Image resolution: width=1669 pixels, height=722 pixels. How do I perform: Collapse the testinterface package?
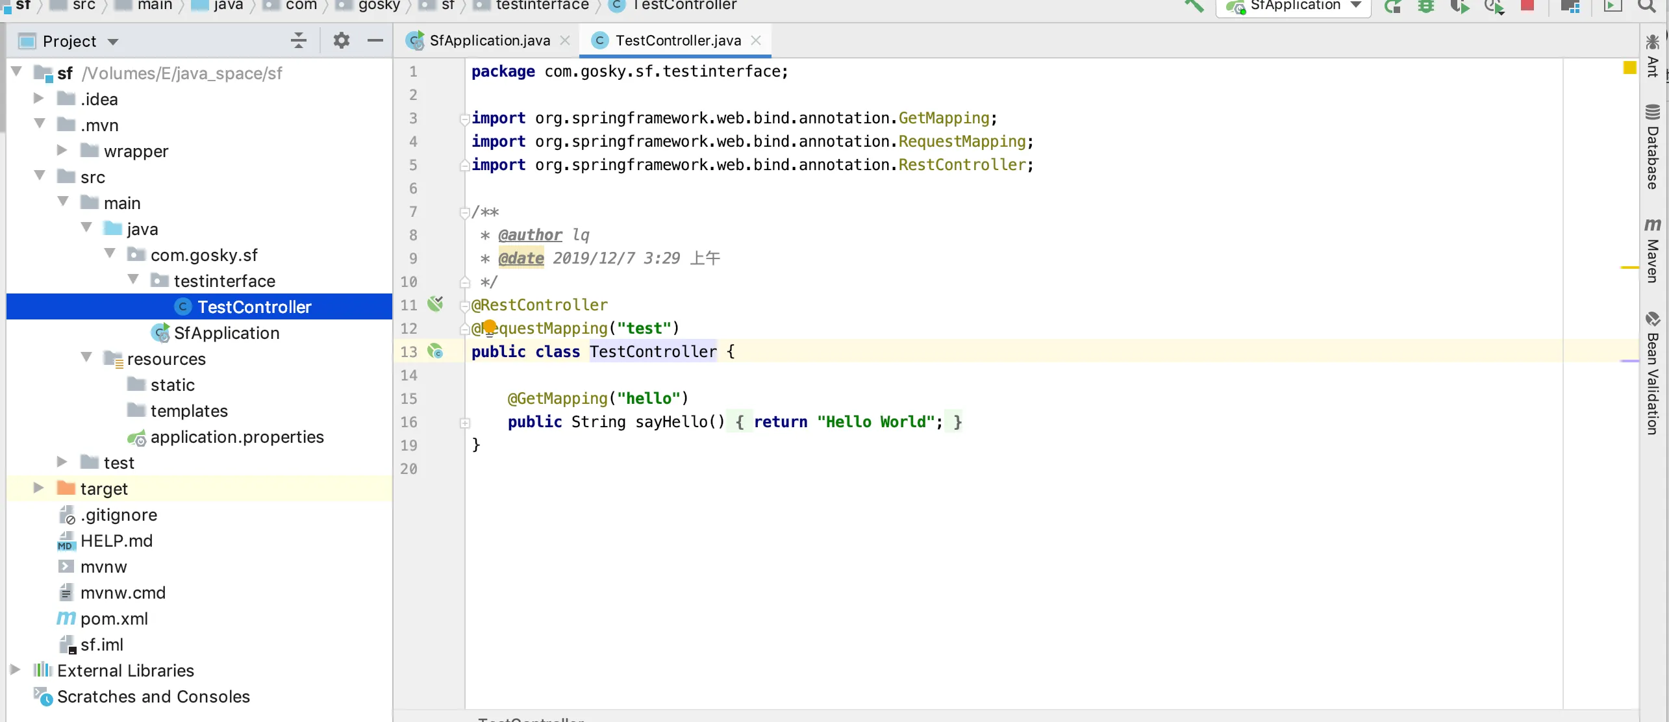[133, 279]
